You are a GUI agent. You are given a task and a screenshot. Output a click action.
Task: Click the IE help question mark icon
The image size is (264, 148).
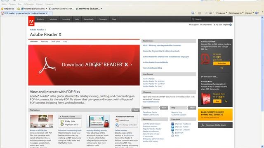pyautogui.click(x=256, y=13)
